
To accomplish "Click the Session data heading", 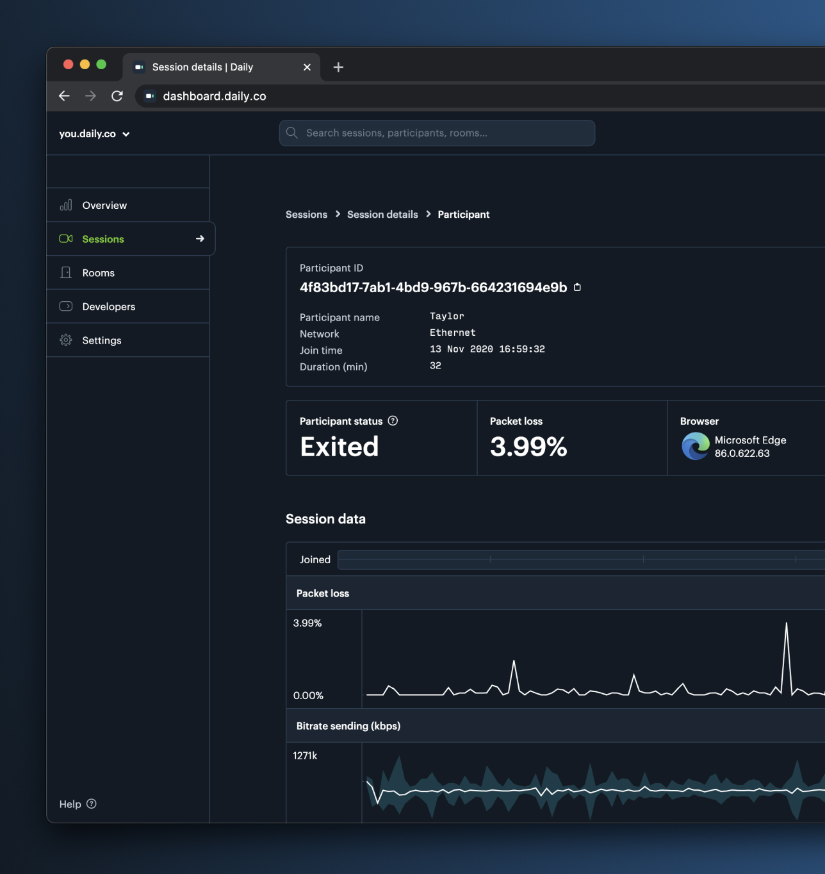I will pos(325,519).
